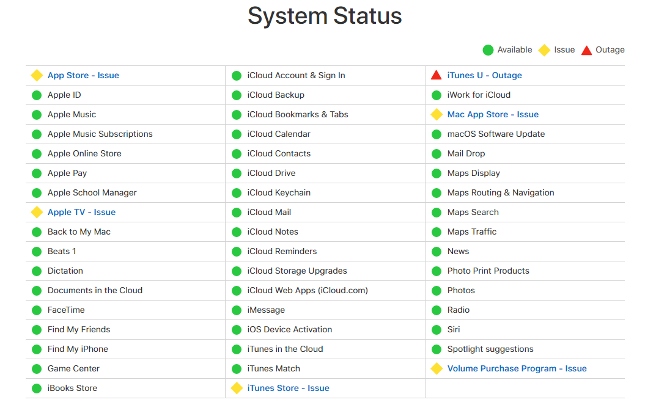645x405 pixels.
Task: Click the Find My iPhone row text
Action: pyautogui.click(x=78, y=349)
